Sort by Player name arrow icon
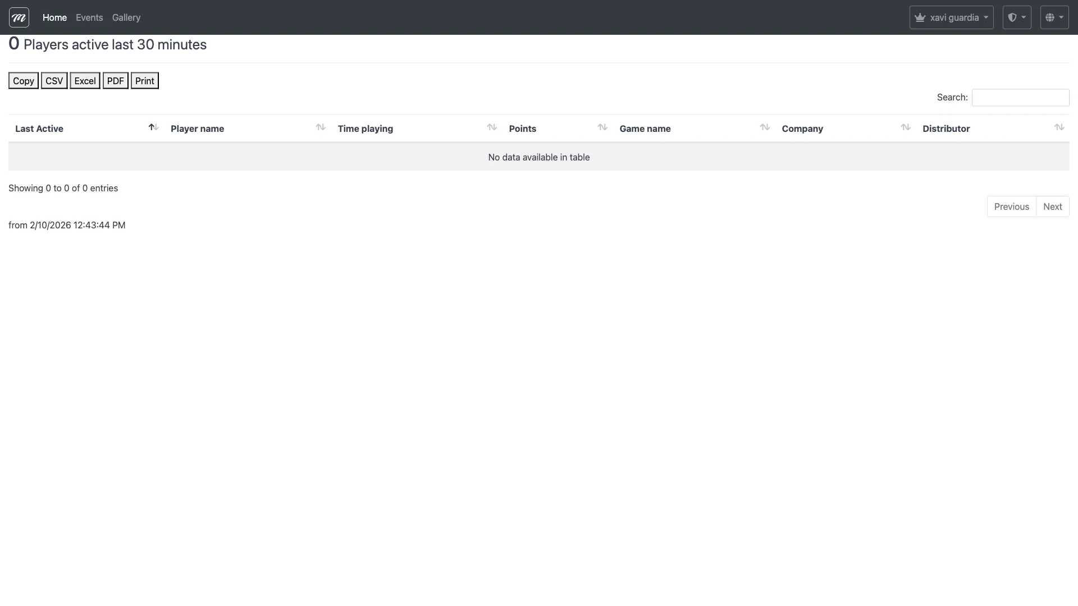Viewport: 1078px width, 606px height. tap(321, 127)
